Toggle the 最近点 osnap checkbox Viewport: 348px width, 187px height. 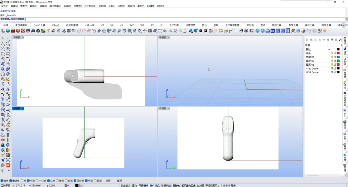click(10, 181)
